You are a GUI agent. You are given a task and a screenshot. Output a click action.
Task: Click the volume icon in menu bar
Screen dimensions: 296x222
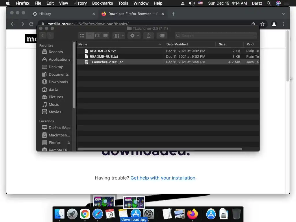coord(191,3)
